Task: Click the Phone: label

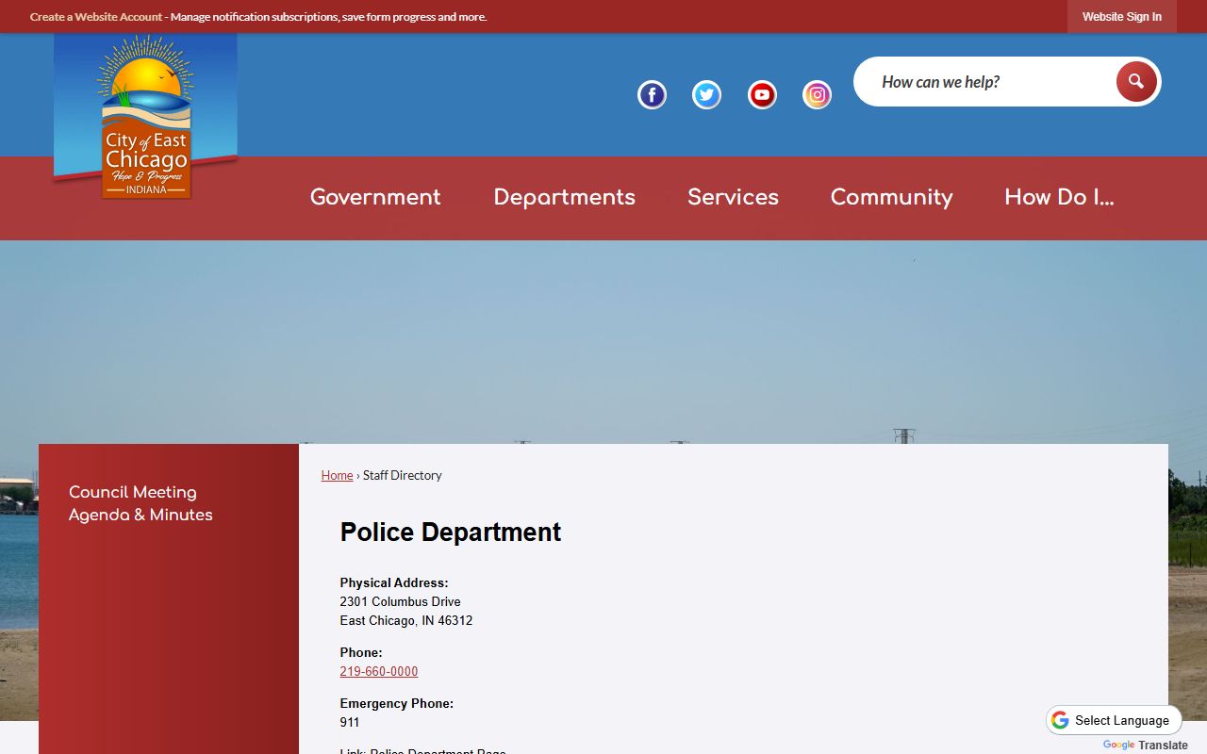Action: click(361, 652)
